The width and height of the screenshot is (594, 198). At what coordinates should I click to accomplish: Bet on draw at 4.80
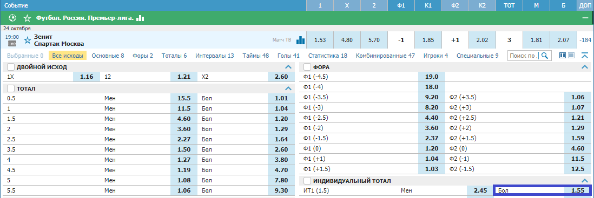point(347,40)
